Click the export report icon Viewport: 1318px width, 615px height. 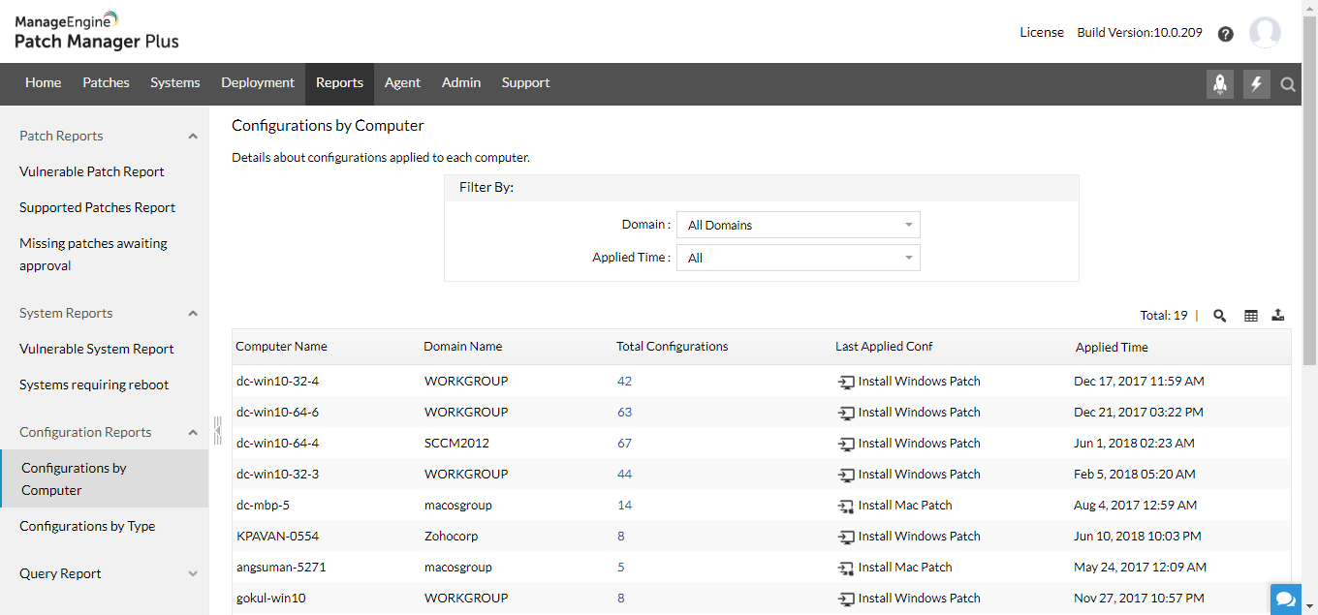(x=1278, y=315)
